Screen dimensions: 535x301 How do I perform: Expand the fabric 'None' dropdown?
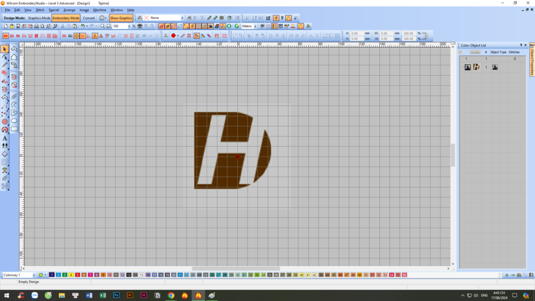pos(182,18)
